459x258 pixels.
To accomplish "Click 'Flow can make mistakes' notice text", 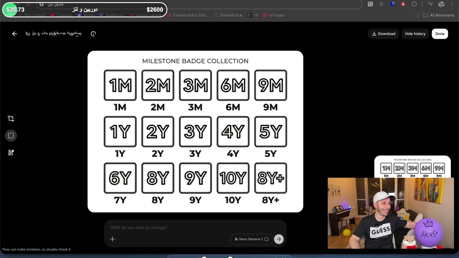I will [37, 249].
